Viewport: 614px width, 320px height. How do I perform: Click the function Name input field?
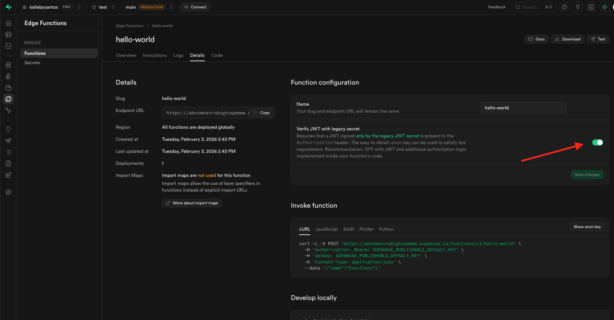(523, 108)
